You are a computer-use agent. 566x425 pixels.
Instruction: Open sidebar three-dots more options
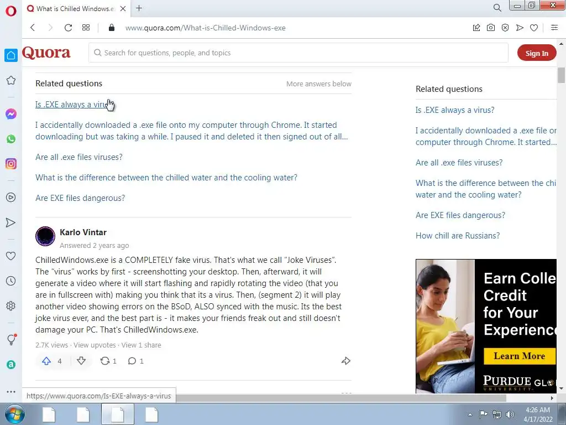(11, 392)
